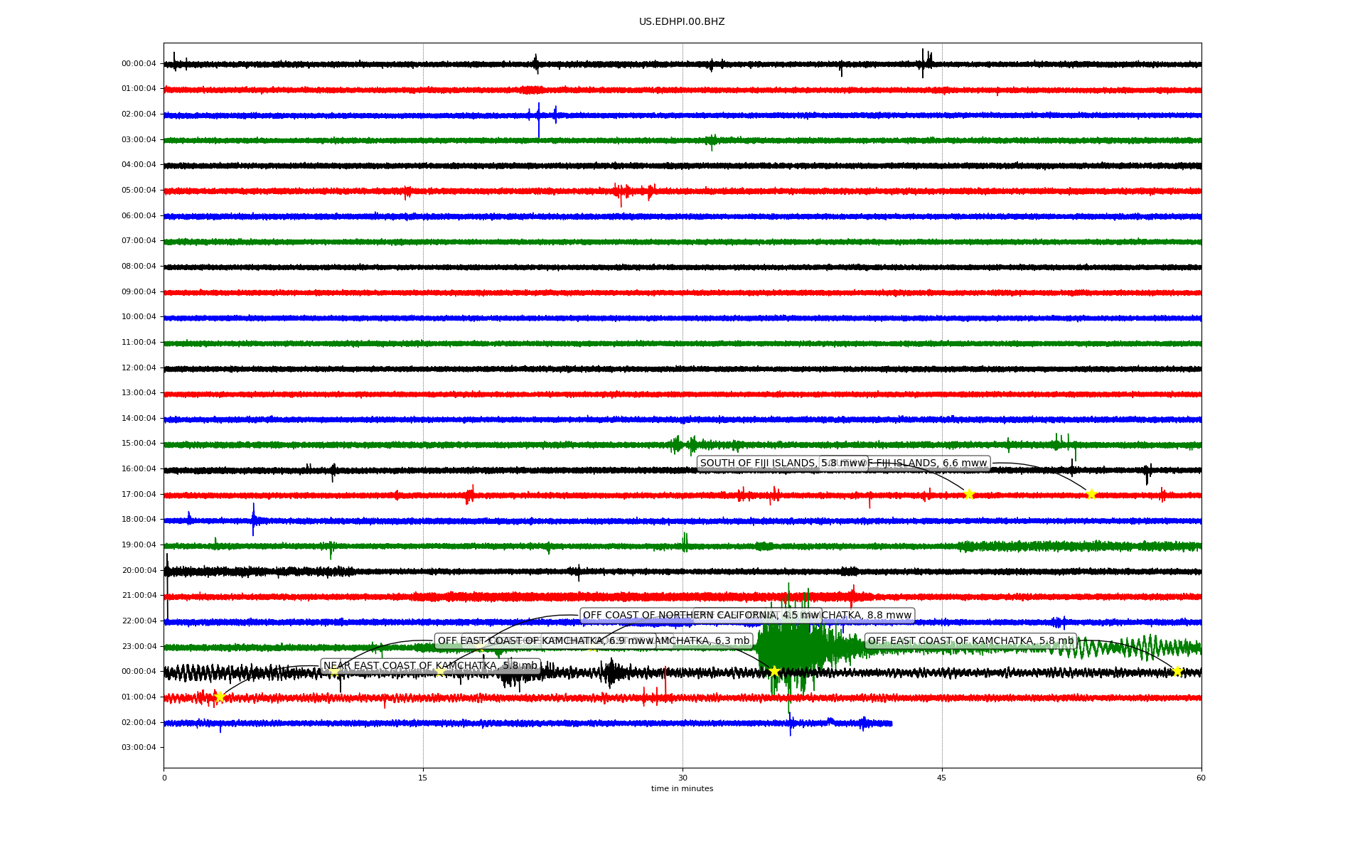
Task: Click the 10:00:04 row time label
Action: tap(139, 317)
